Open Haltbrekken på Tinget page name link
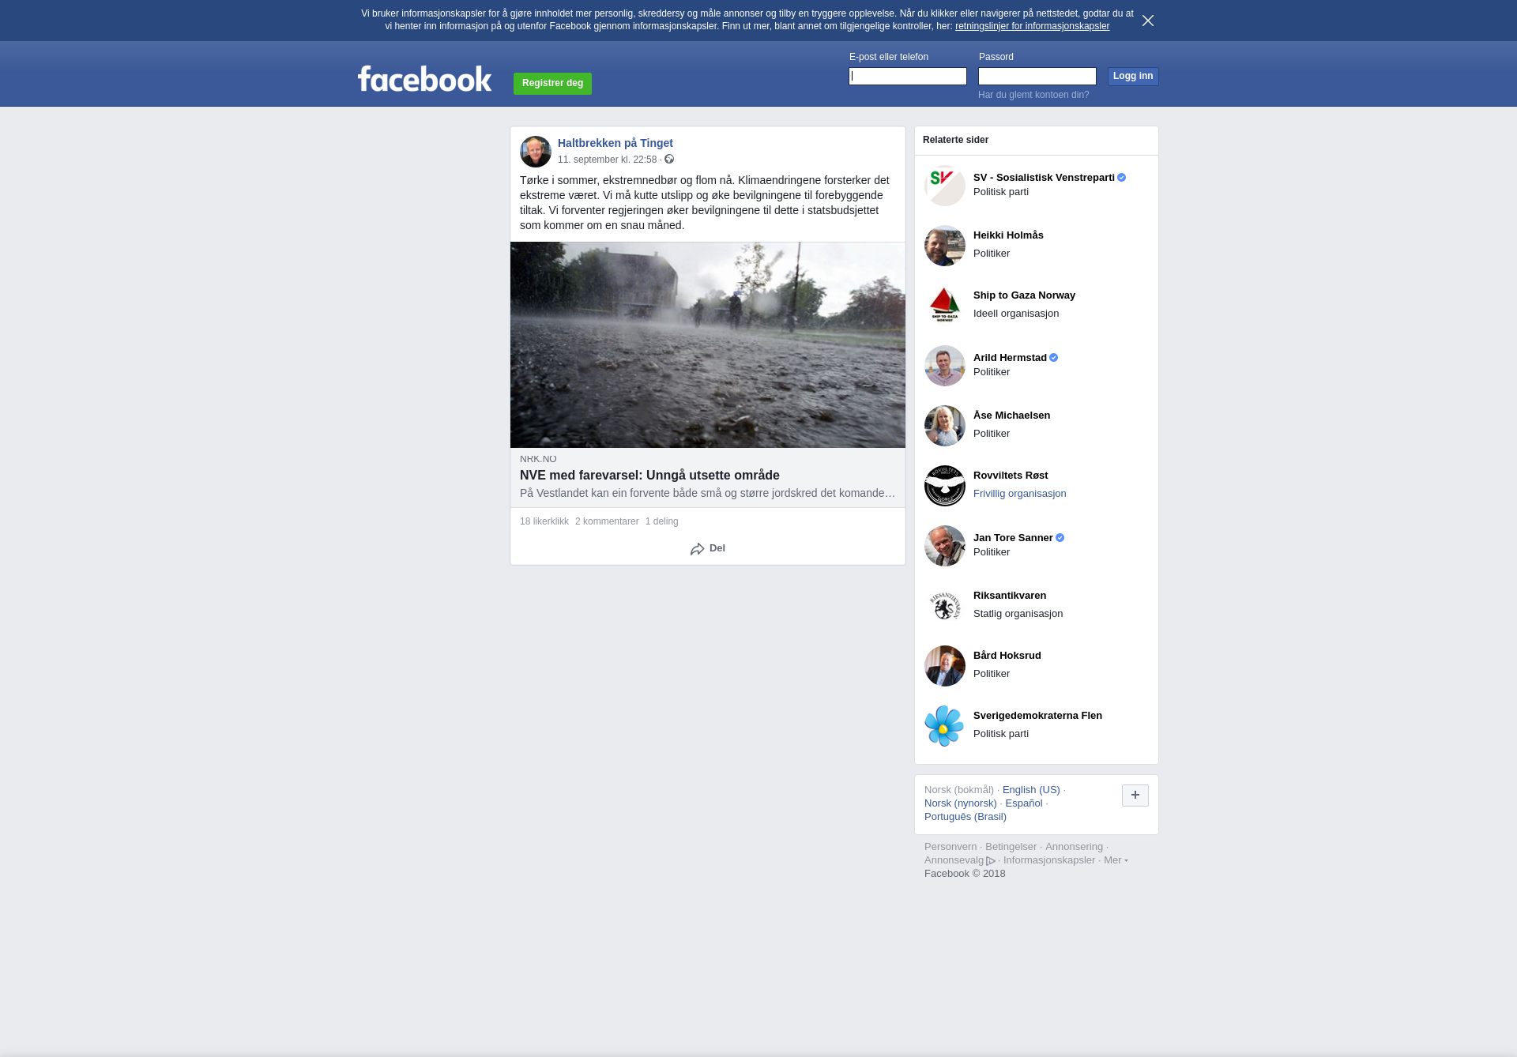The width and height of the screenshot is (1517, 1057). 615,143
